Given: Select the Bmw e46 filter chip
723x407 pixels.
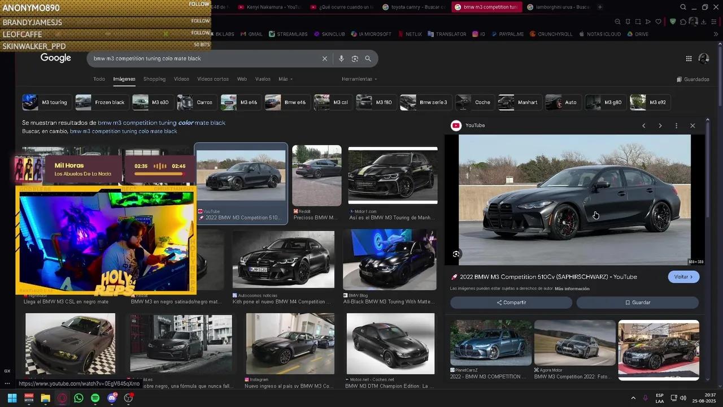Looking at the screenshot, I should pos(288,102).
